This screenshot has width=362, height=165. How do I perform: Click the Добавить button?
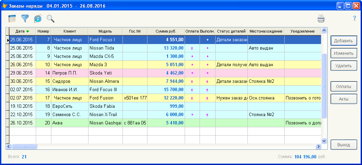pyautogui.click(x=344, y=41)
